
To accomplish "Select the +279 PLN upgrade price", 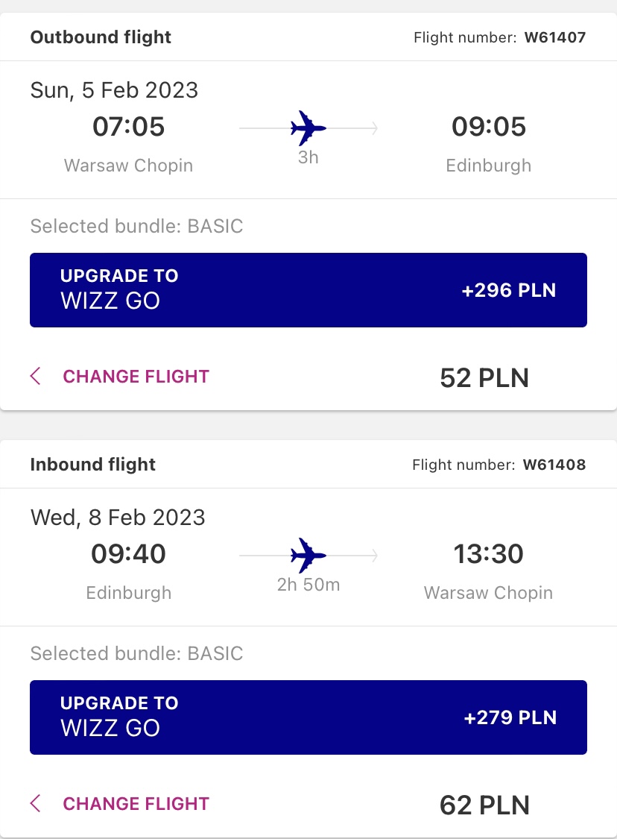I will (510, 717).
